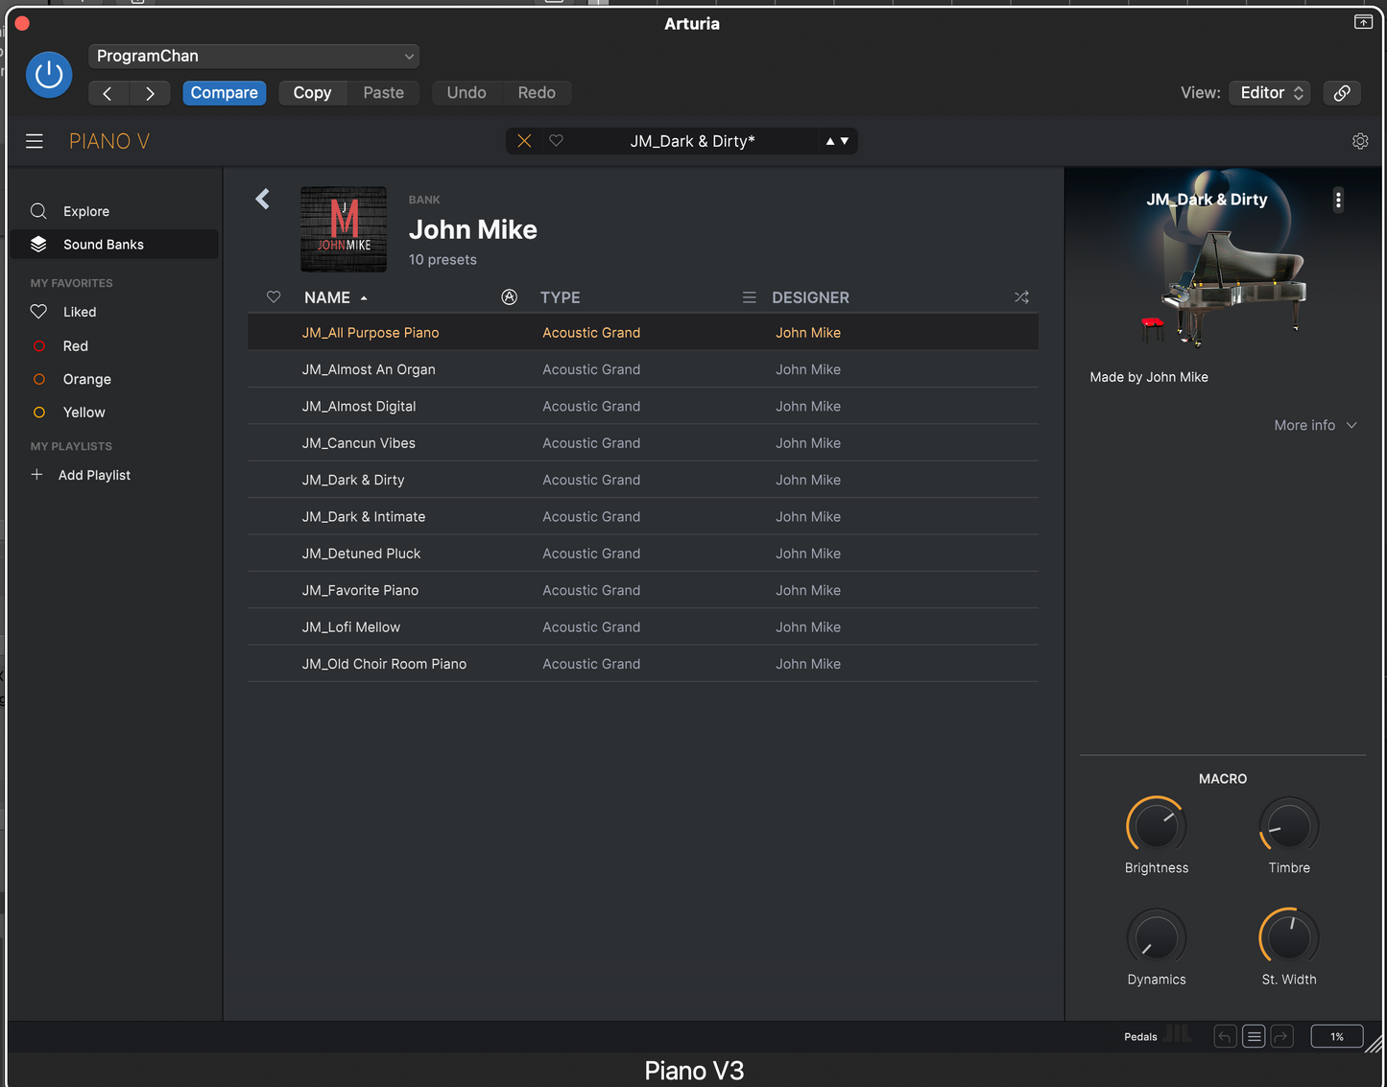Toggle the plugin power button
1387x1087 pixels.
49,75
